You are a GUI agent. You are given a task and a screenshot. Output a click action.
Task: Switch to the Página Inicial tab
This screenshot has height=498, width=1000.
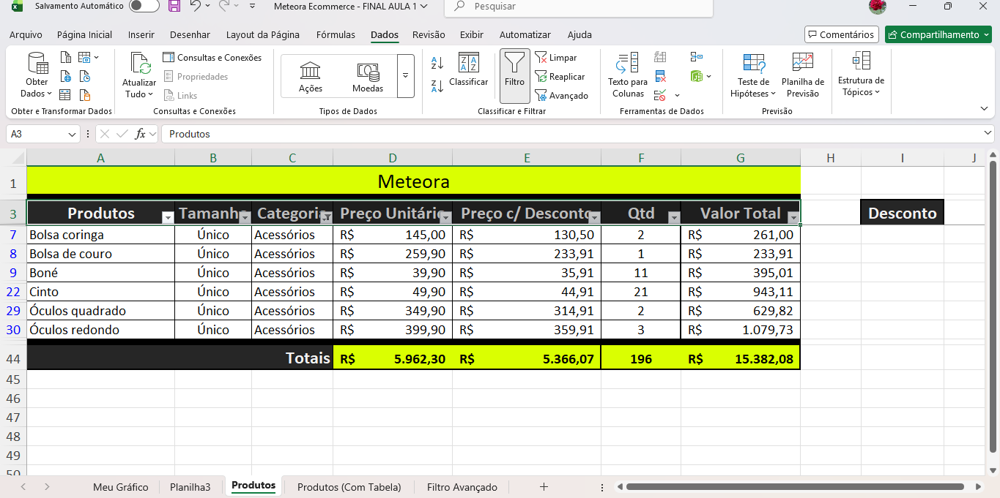(x=85, y=34)
